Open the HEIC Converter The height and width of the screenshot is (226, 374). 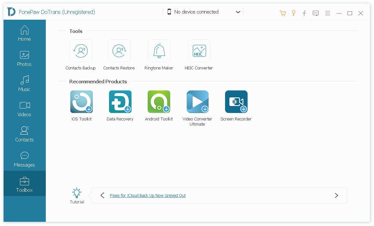199,51
